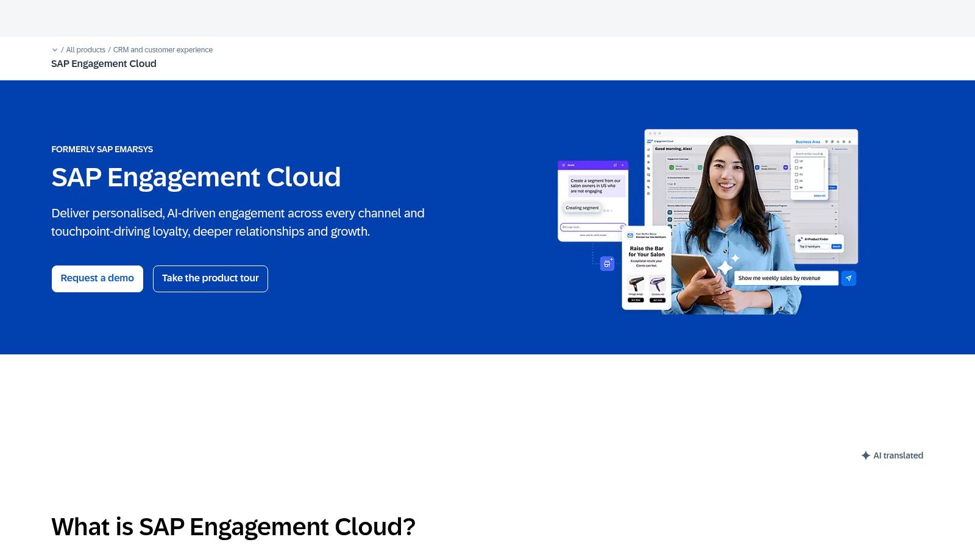
Task: Click the "What is SAP Engagement Cloud?" heading
Action: coord(233,527)
